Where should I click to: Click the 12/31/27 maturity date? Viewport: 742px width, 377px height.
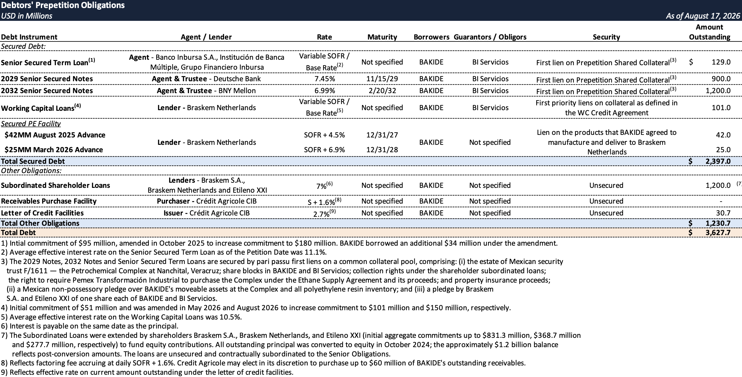[x=382, y=135]
